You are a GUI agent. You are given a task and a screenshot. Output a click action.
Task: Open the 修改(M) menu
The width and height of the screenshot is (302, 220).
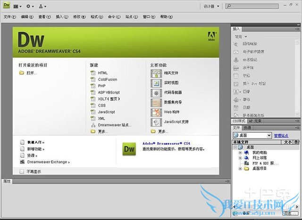point(79,17)
